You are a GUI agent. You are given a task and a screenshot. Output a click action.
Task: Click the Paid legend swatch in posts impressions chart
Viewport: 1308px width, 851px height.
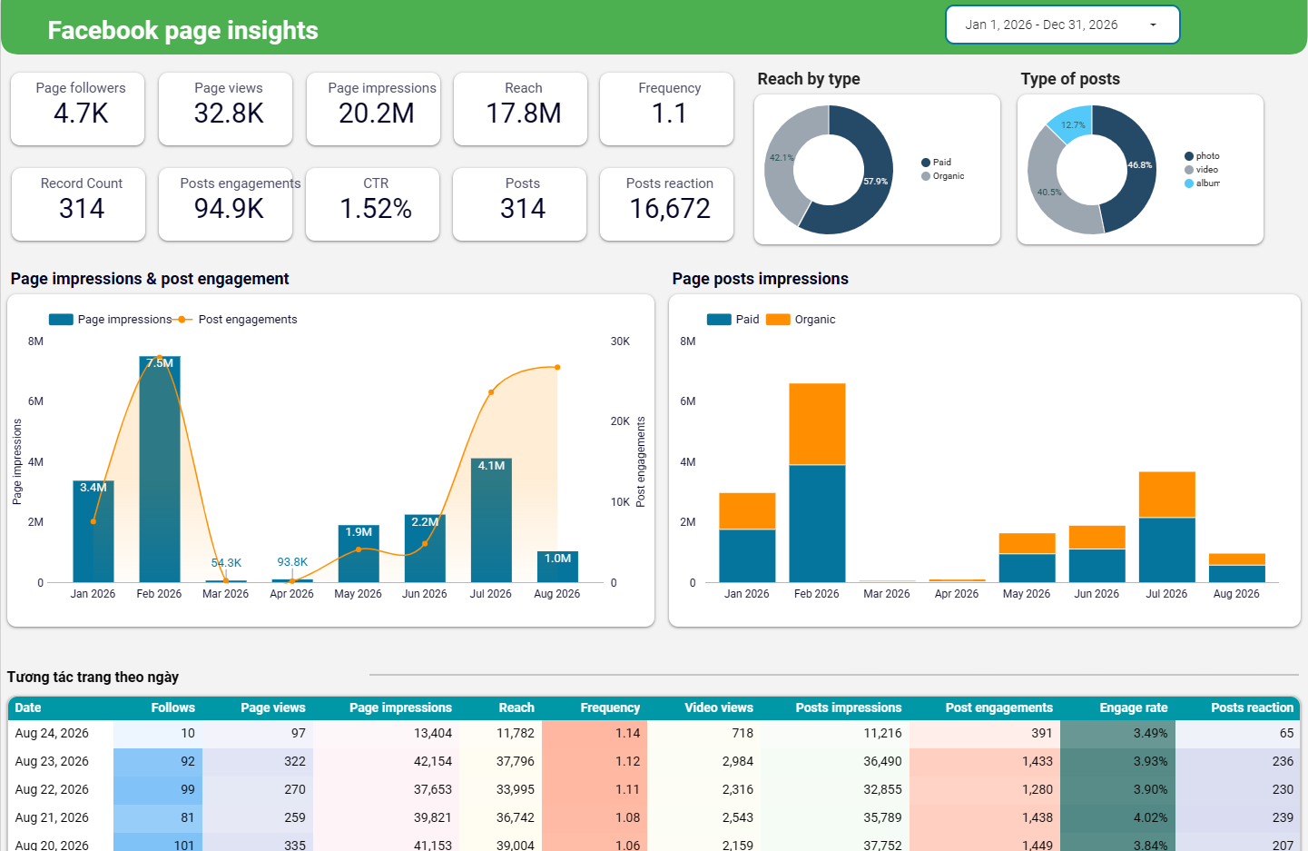point(719,320)
